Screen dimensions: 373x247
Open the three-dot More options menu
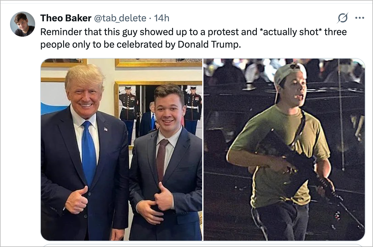(359, 18)
